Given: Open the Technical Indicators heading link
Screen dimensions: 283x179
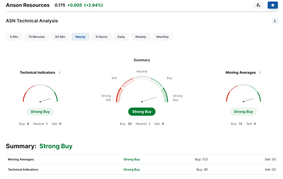Looking at the screenshot, I should click(37, 72).
